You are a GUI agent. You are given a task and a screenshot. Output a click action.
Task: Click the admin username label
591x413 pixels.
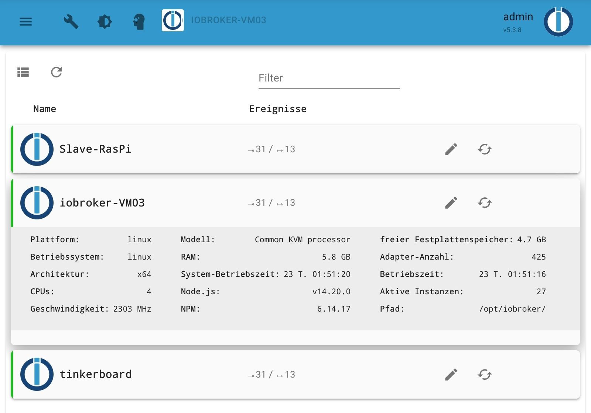pos(518,17)
